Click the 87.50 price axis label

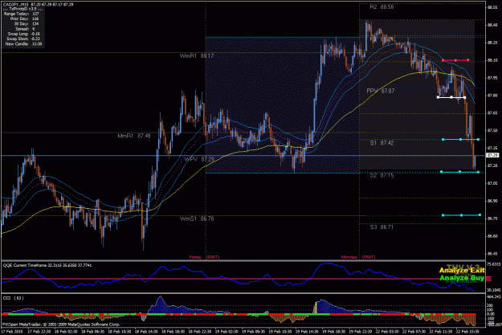(x=492, y=130)
